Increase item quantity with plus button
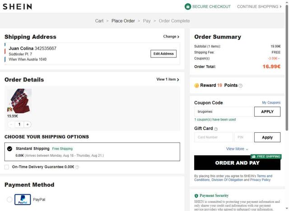This screenshot has height=211, width=289. coord(28,125)
